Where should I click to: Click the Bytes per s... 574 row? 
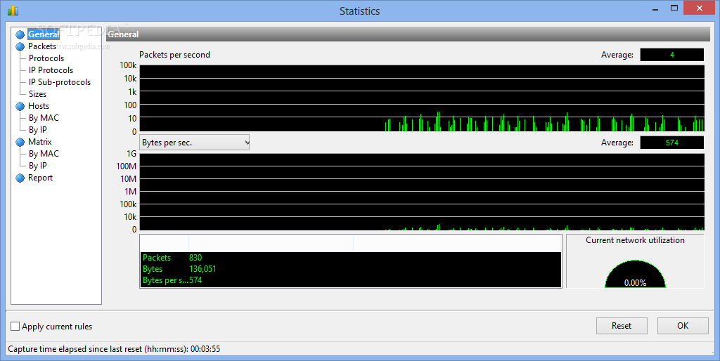pyautogui.click(x=351, y=280)
